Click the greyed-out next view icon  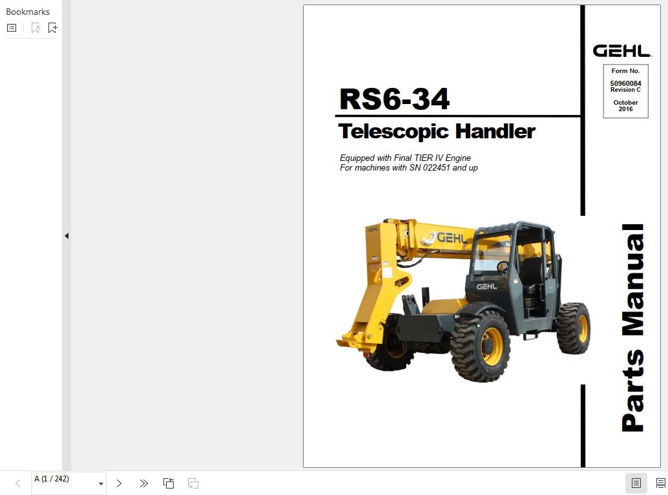193,483
